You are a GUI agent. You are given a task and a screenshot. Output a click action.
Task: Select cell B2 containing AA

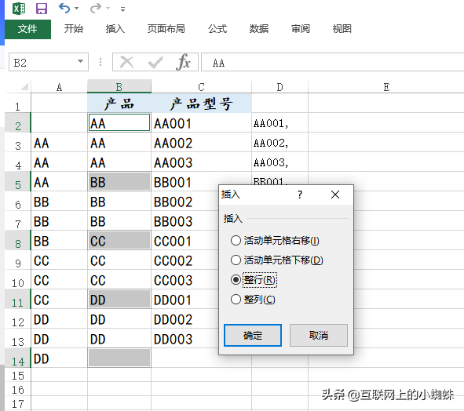[119, 122]
